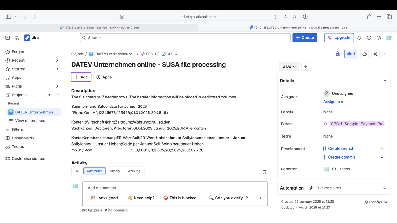Open issue restrictions padlock
This screenshot has width=397, height=223.
[337, 54]
